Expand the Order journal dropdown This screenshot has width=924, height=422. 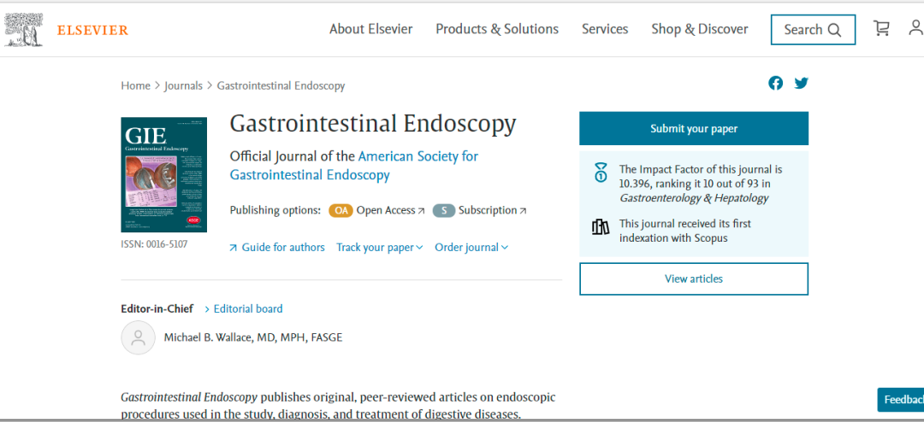[x=471, y=247]
